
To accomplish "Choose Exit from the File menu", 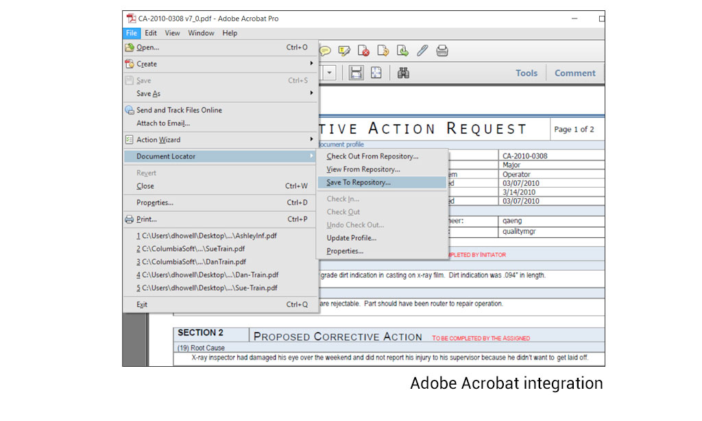I will pos(220,304).
